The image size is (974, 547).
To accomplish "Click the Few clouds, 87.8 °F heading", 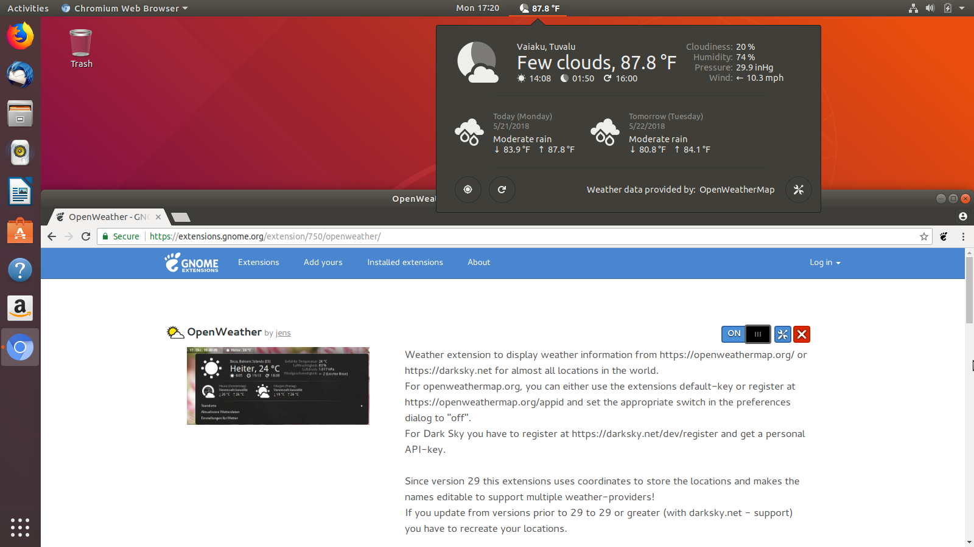I will pyautogui.click(x=597, y=63).
